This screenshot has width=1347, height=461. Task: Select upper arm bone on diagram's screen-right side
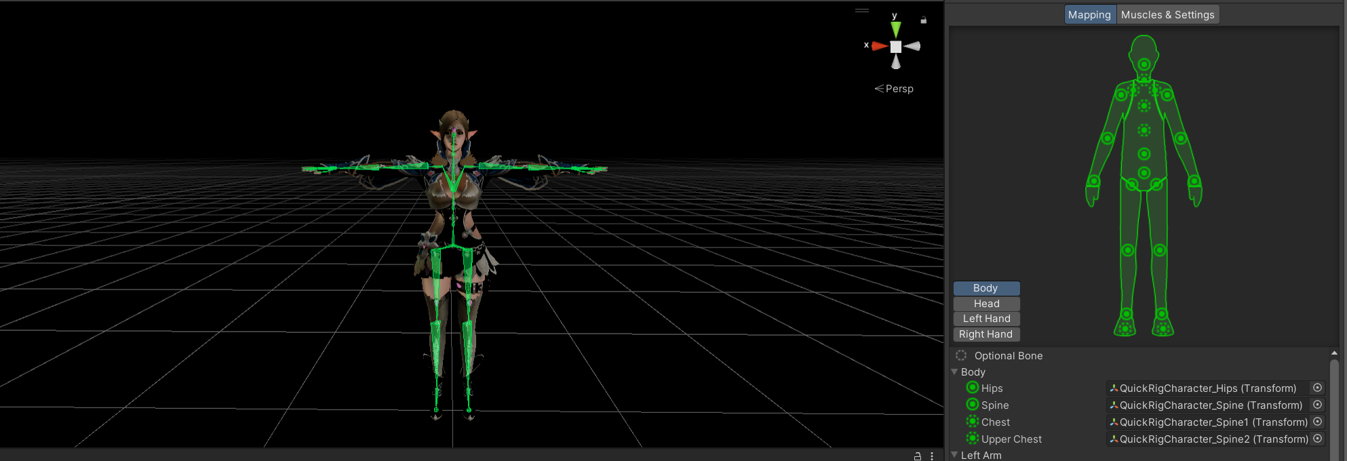click(1167, 95)
